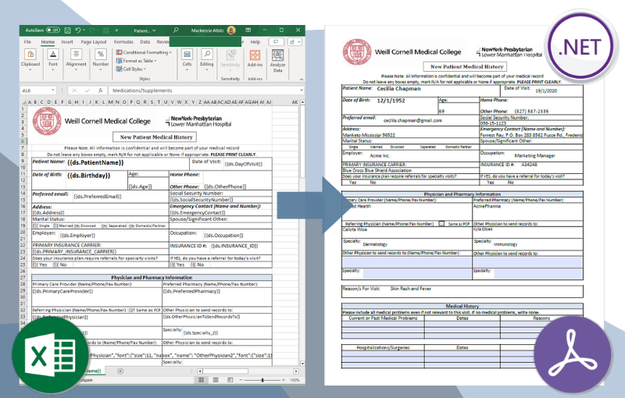Open the Insert ribbon tab

coord(68,41)
